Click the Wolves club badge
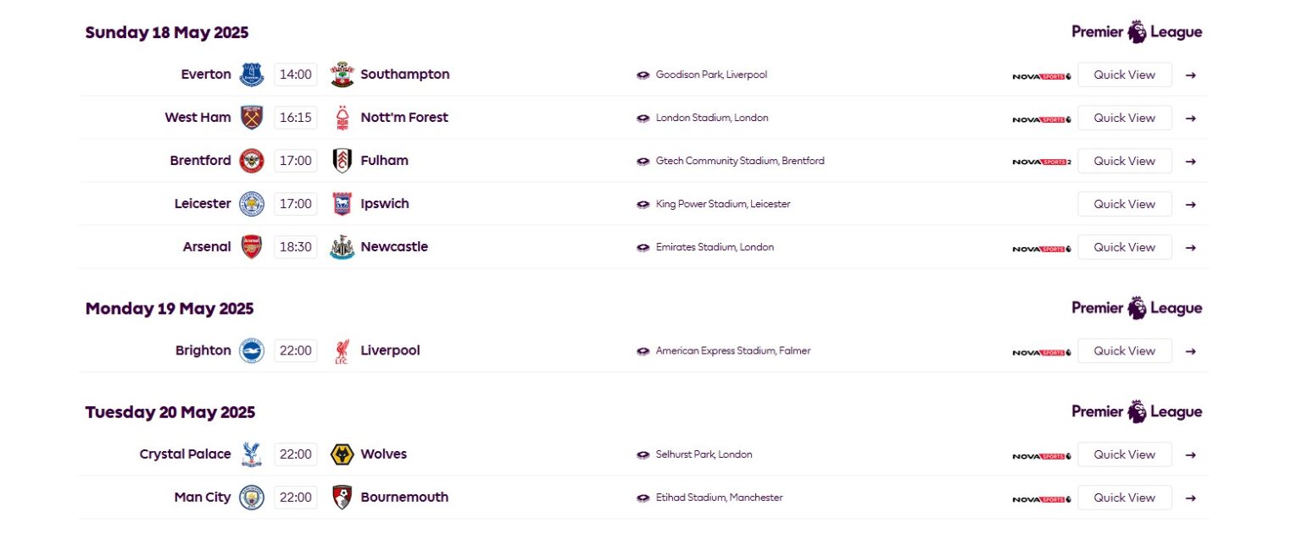This screenshot has width=1302, height=534. (342, 454)
